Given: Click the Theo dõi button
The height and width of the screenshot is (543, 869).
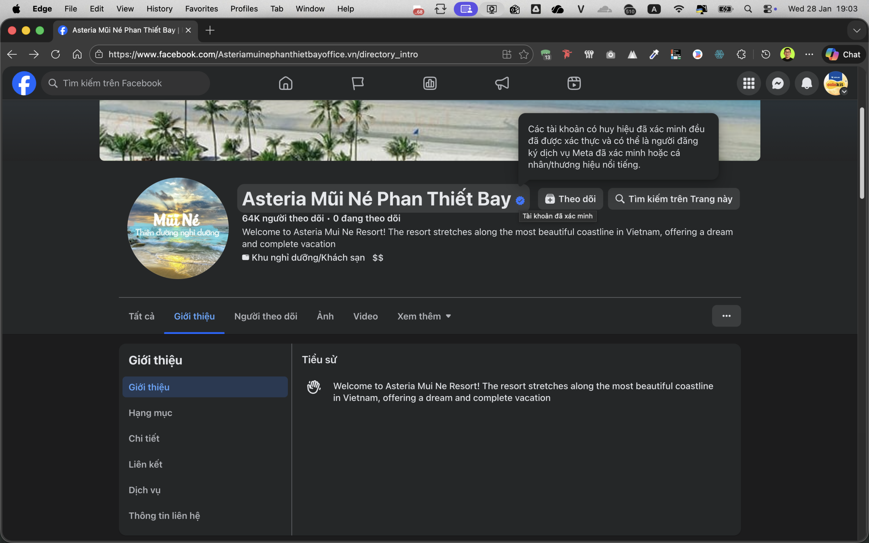Looking at the screenshot, I should 570,199.
